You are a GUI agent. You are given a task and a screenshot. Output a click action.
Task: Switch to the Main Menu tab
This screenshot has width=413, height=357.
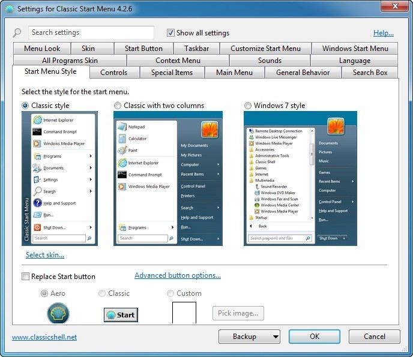click(235, 73)
